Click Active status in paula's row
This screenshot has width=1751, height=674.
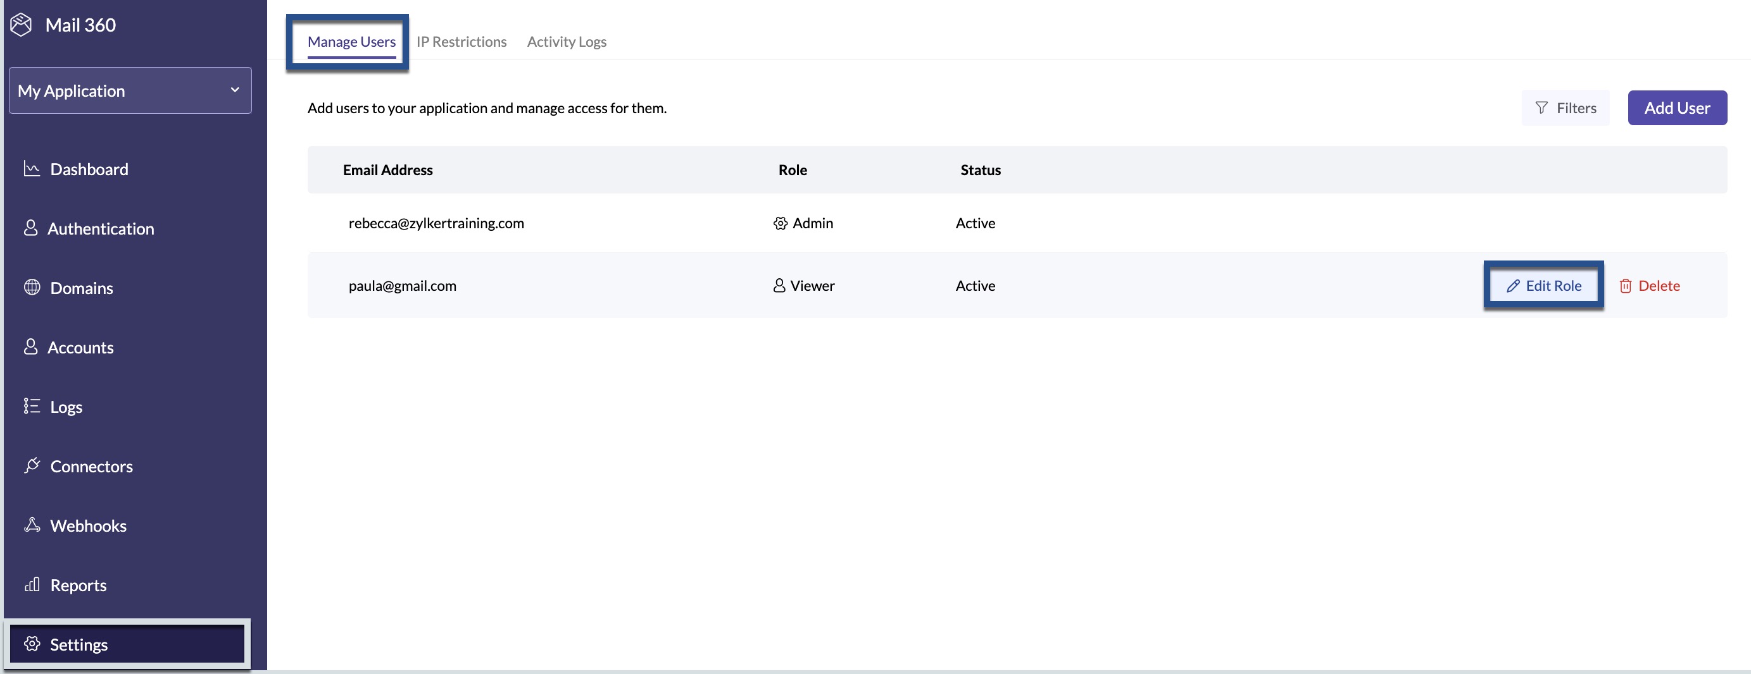coord(975,286)
